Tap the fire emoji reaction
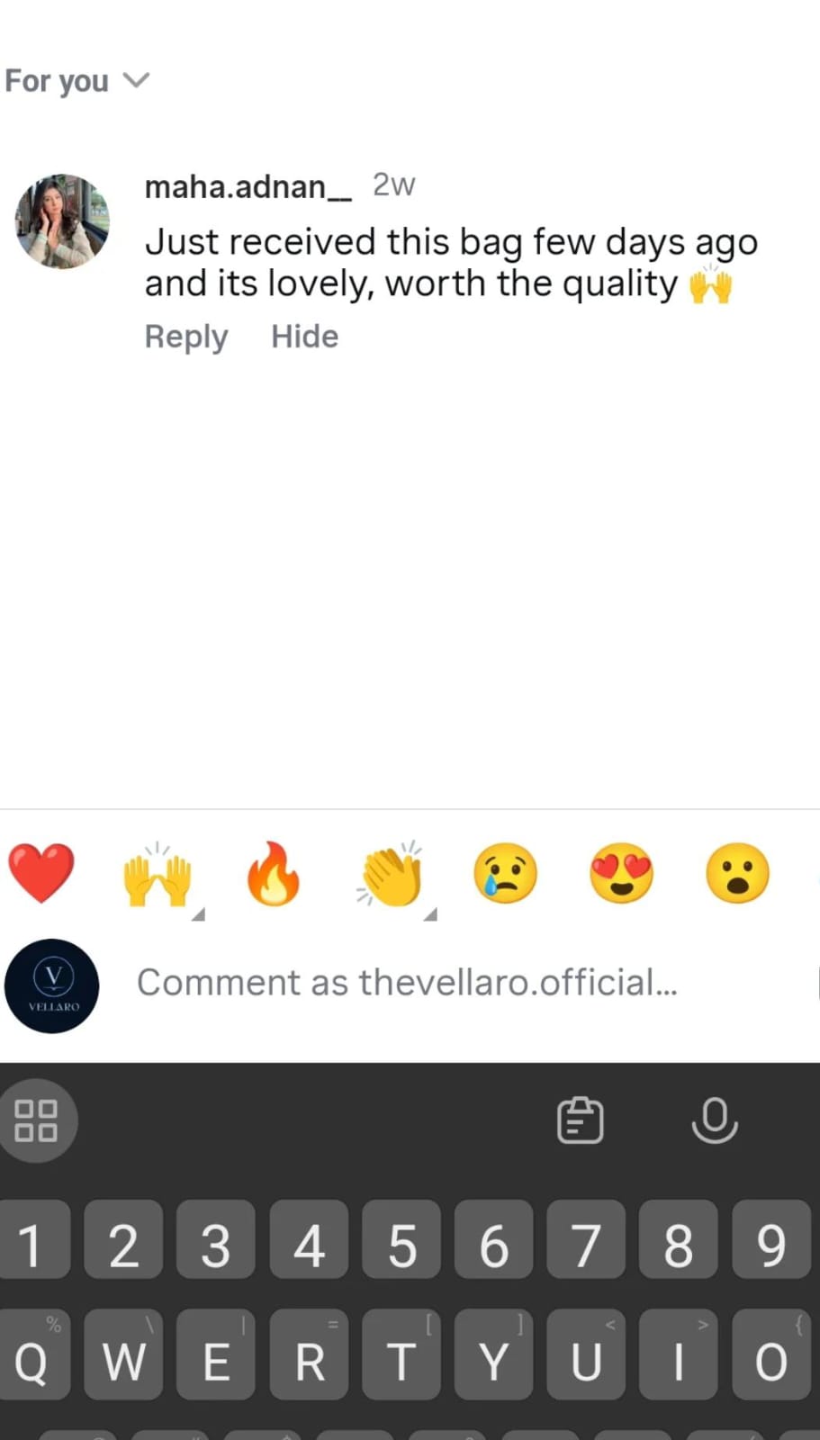 tap(274, 873)
